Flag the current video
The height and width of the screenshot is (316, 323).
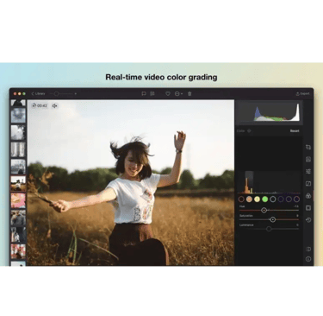144,93
